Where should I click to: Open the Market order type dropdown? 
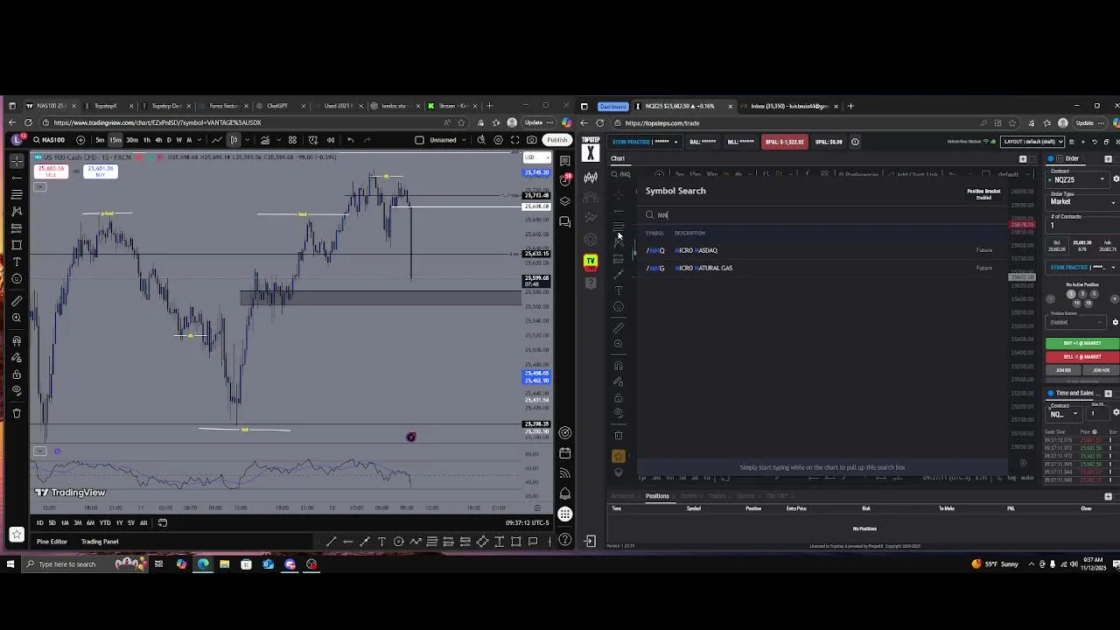point(1083,202)
